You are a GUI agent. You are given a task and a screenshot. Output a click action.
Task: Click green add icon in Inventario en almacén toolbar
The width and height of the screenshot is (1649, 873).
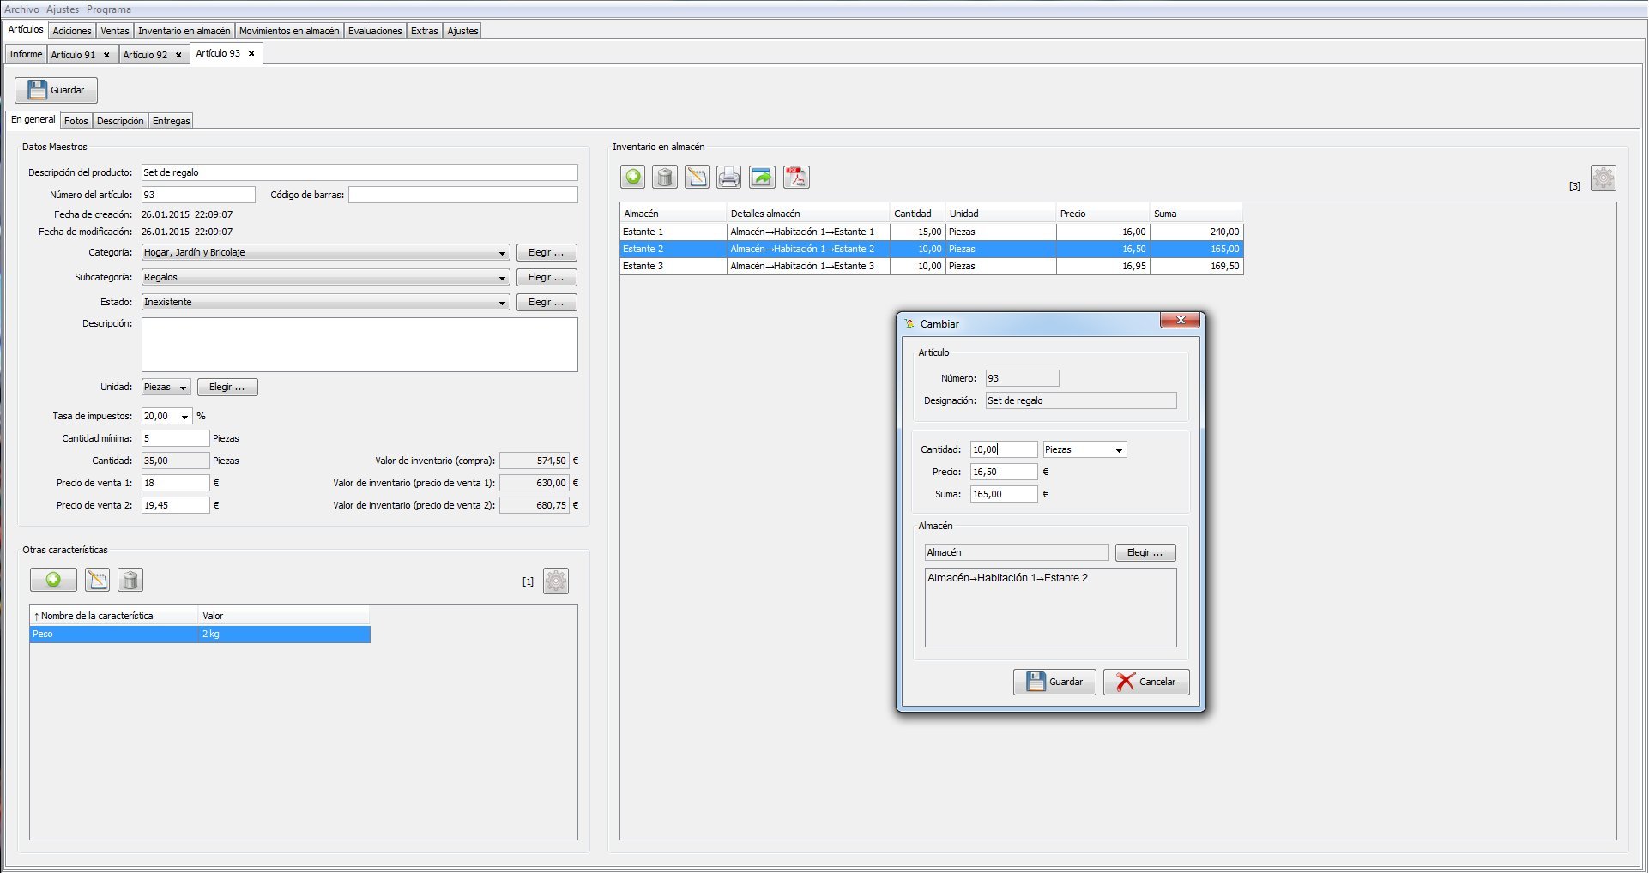tap(633, 178)
